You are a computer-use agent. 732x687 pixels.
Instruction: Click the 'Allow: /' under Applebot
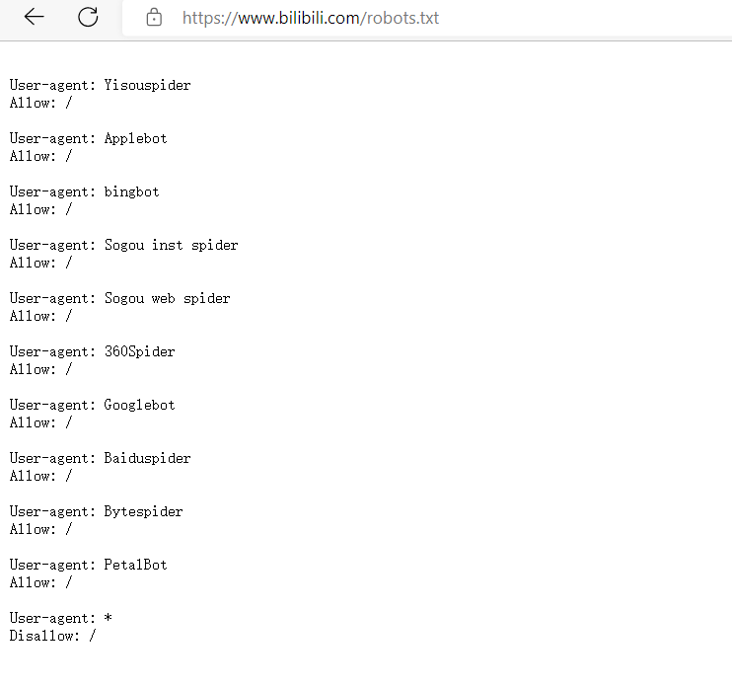tap(41, 156)
